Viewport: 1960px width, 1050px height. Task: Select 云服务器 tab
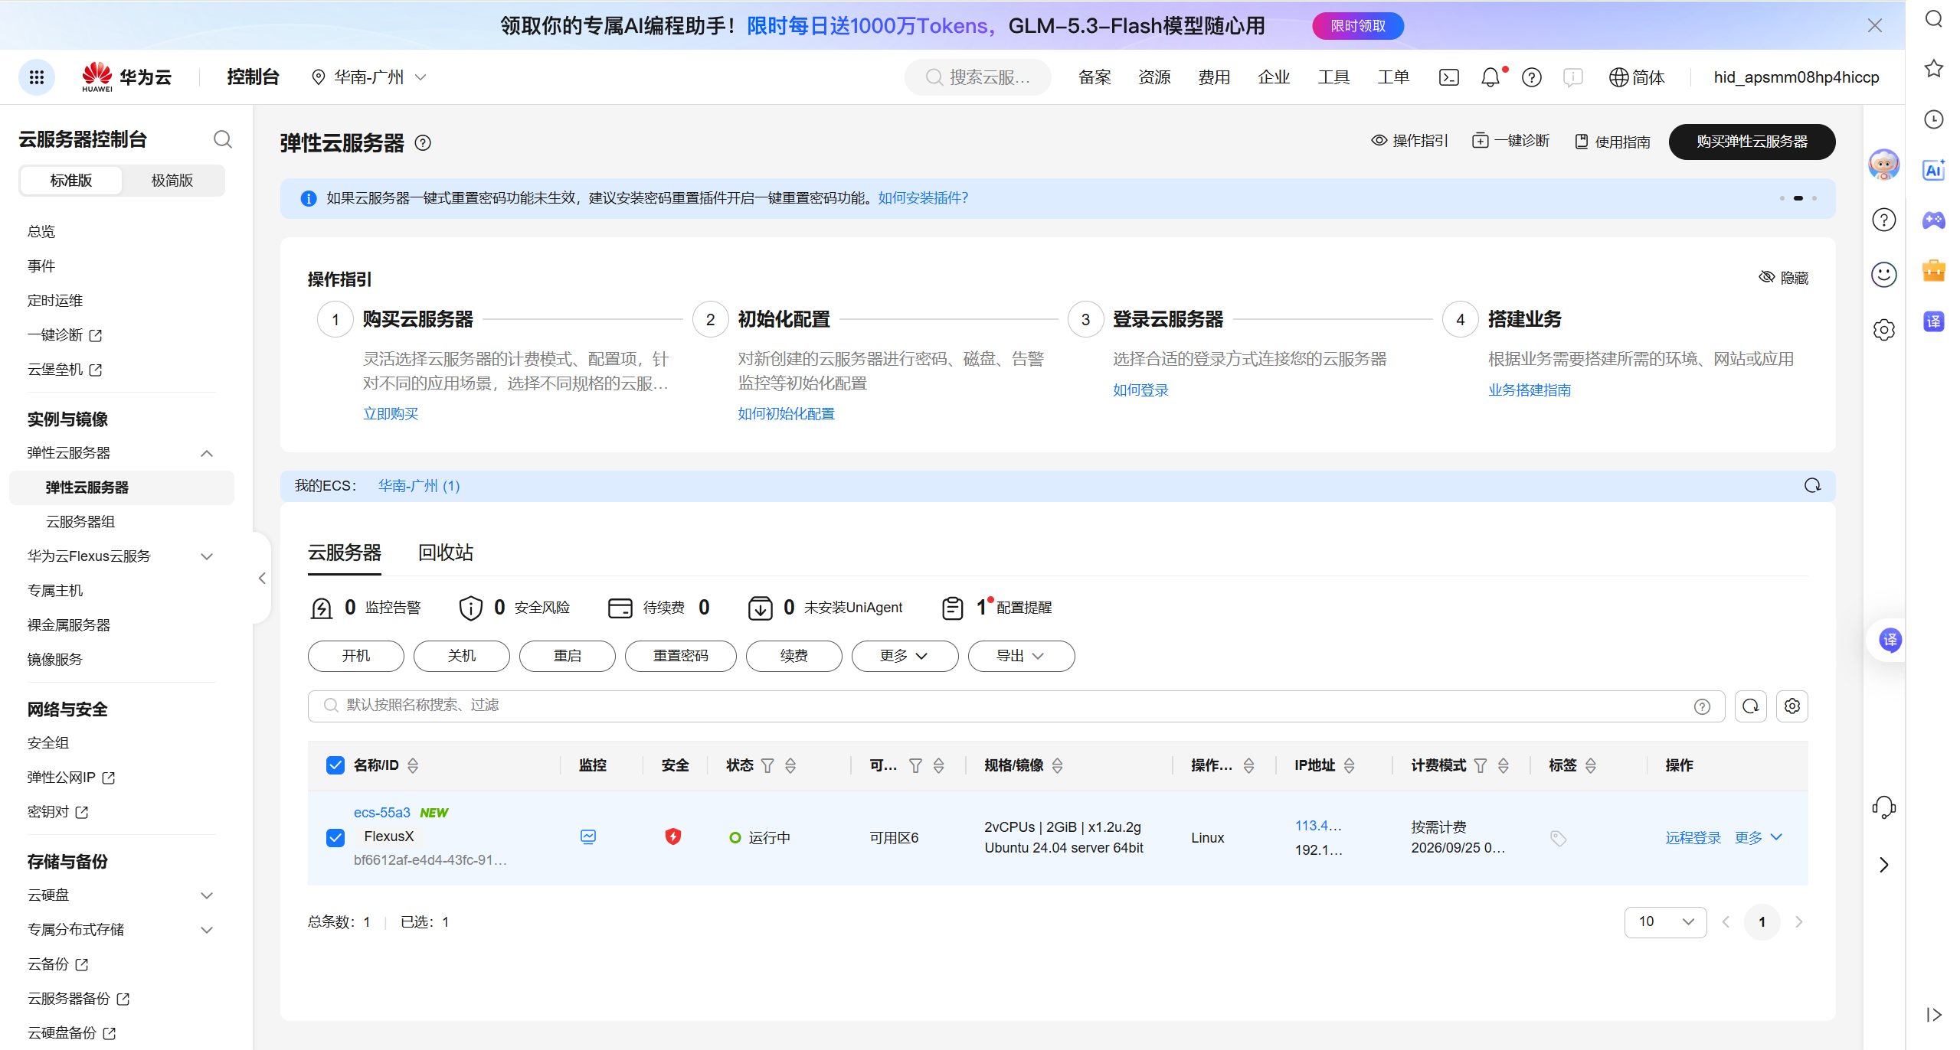pyautogui.click(x=344, y=553)
